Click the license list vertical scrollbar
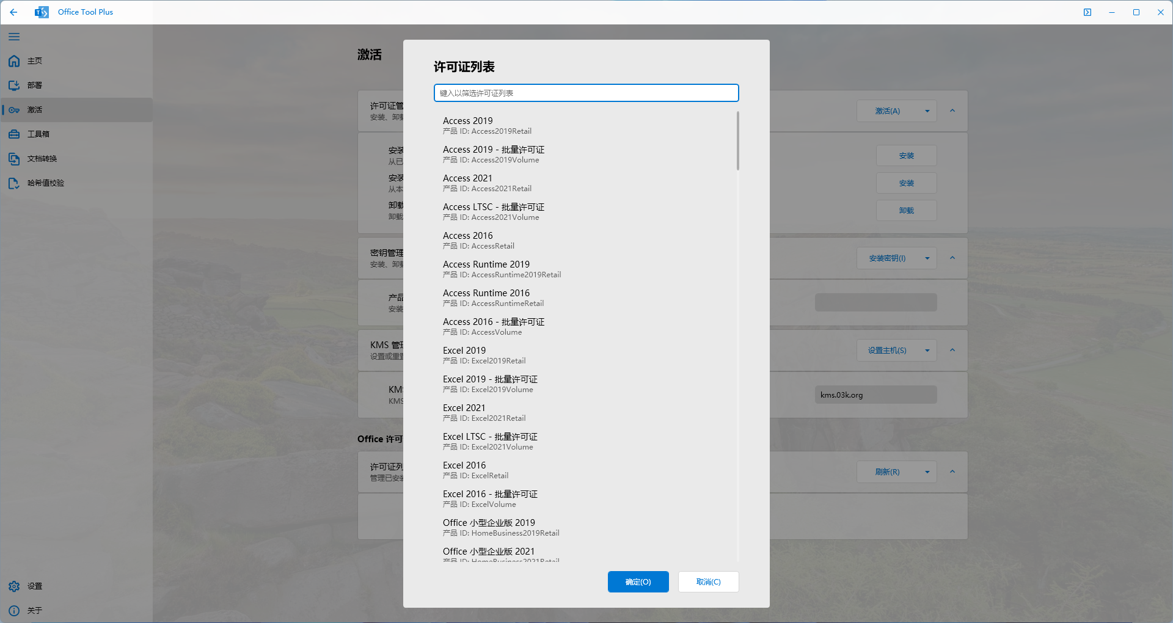 pyautogui.click(x=737, y=140)
